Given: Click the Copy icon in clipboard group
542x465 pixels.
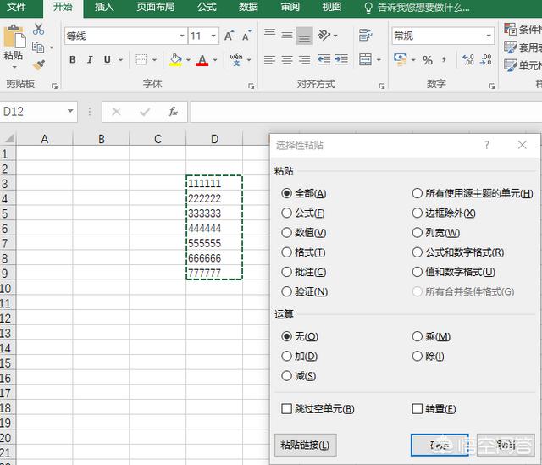Looking at the screenshot, I should click(38, 47).
